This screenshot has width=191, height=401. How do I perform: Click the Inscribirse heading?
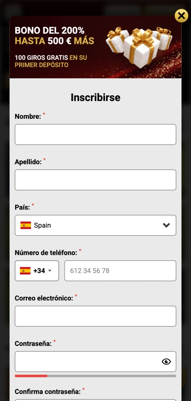pos(95,97)
